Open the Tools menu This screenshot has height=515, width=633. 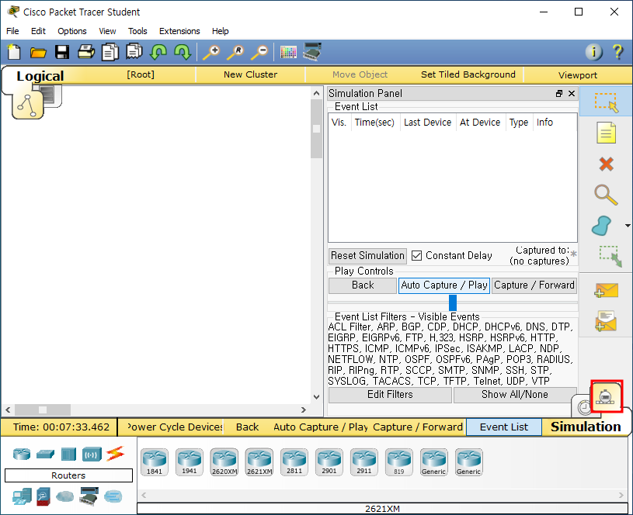pos(137,31)
